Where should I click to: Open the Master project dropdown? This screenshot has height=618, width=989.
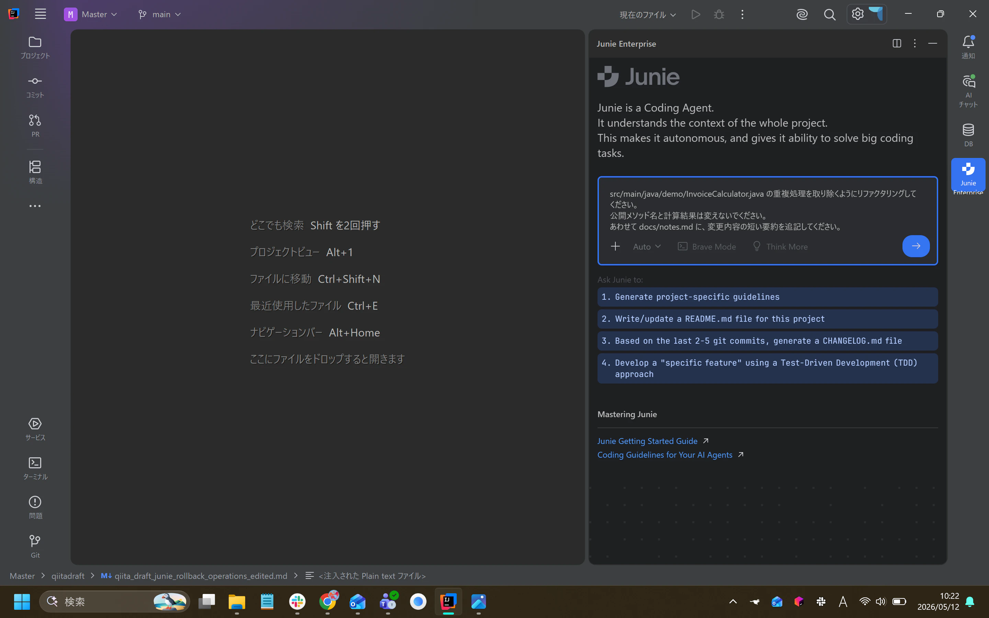pyautogui.click(x=91, y=14)
